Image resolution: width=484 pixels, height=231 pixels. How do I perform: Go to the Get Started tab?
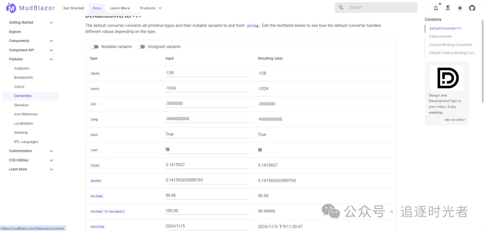pos(73,8)
